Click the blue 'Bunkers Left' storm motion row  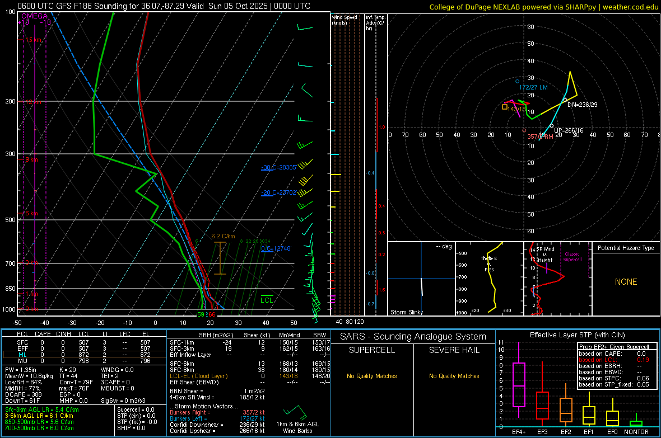(x=217, y=418)
